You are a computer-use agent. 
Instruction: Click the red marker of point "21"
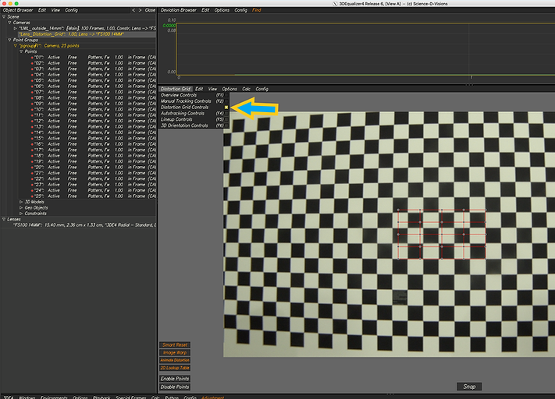32,173
